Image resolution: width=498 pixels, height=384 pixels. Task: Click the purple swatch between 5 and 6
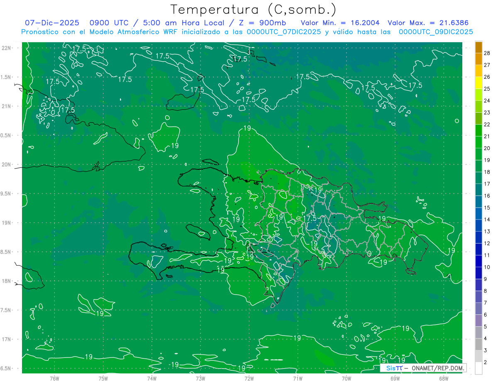click(x=478, y=321)
